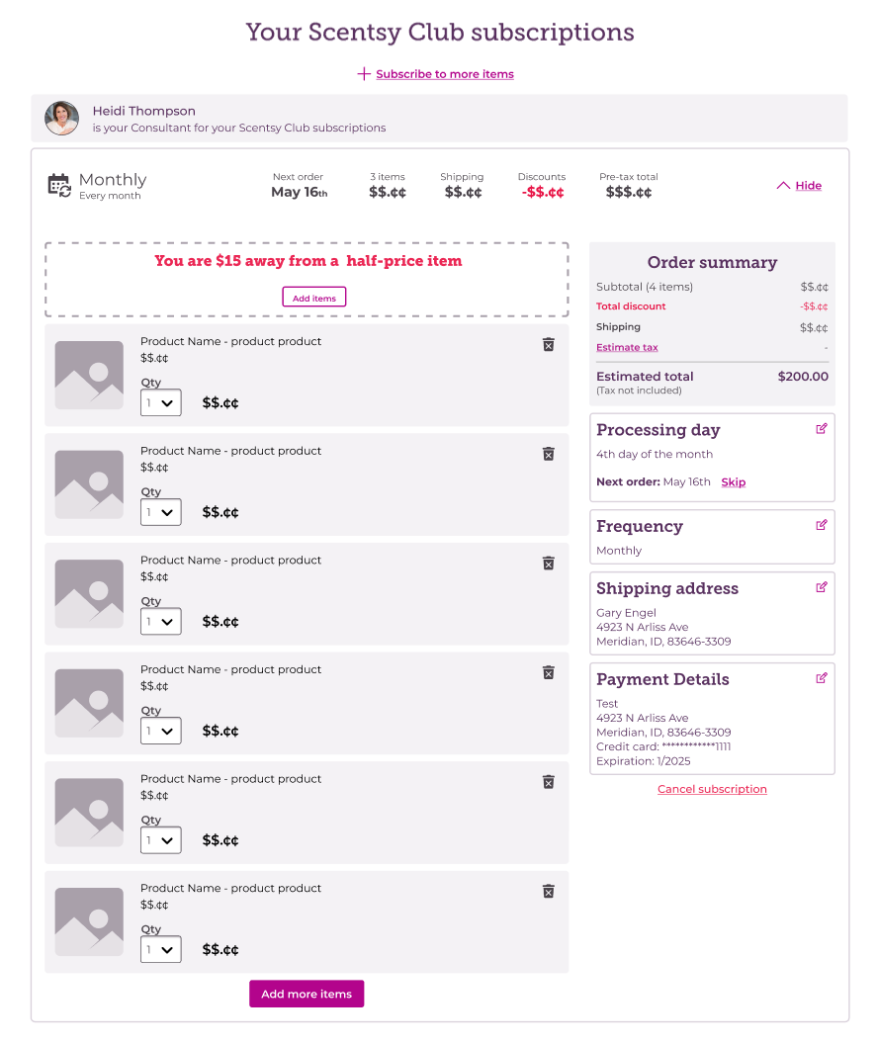877x1045 pixels.
Task: Click edit icon next to Frequency
Action: coord(821,525)
